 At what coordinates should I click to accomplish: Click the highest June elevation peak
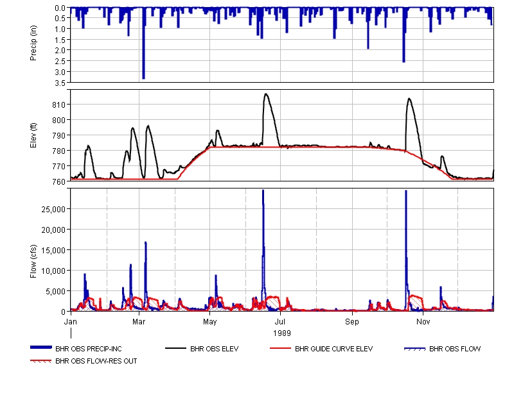coord(266,95)
